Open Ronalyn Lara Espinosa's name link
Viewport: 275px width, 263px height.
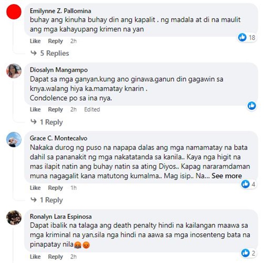[60, 216]
